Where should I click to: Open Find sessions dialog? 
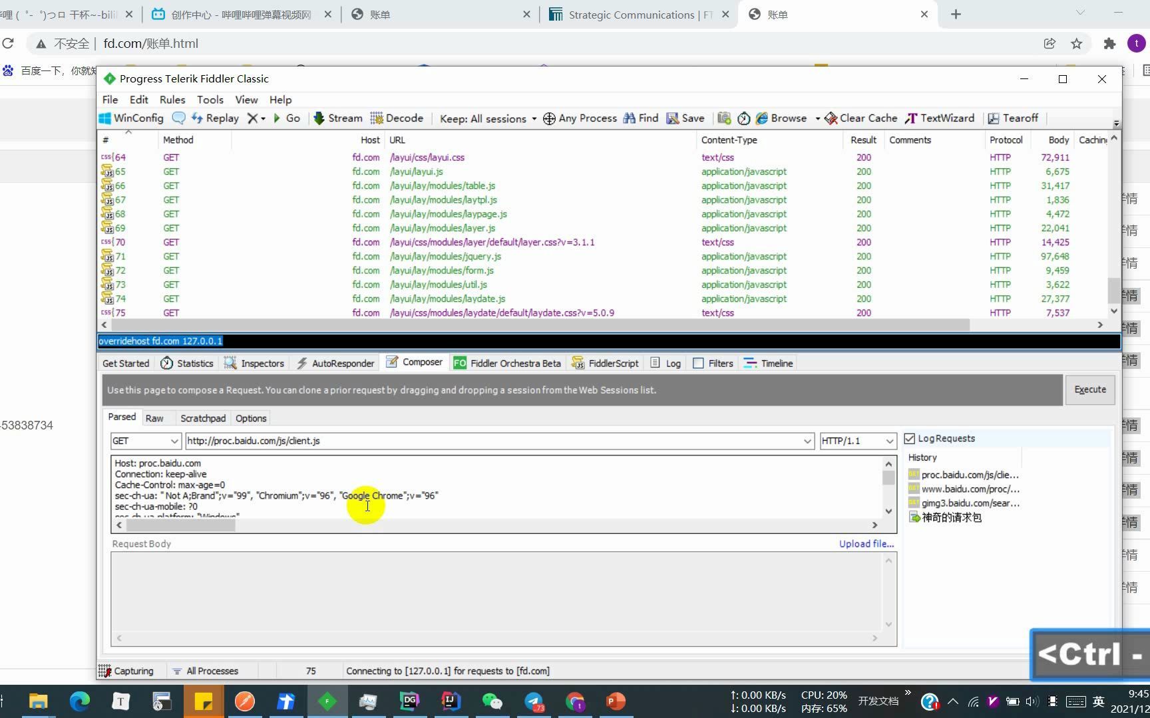pyautogui.click(x=641, y=118)
